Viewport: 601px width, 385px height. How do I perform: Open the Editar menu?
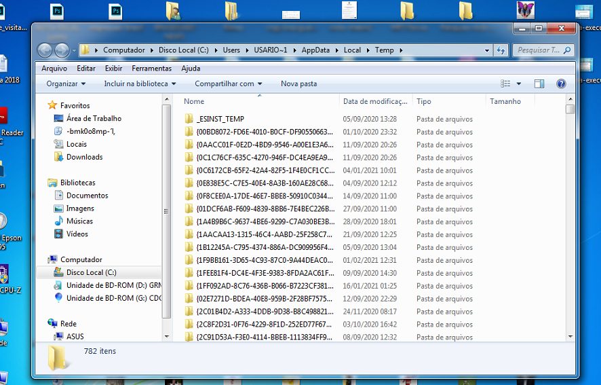[86, 69]
